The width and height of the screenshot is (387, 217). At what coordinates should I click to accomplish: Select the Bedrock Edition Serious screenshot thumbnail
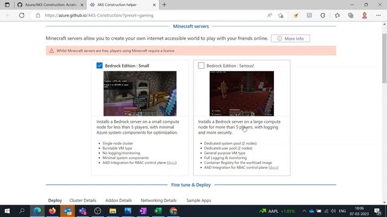click(x=242, y=93)
